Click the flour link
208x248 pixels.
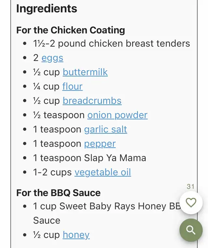pyautogui.click(x=72, y=87)
